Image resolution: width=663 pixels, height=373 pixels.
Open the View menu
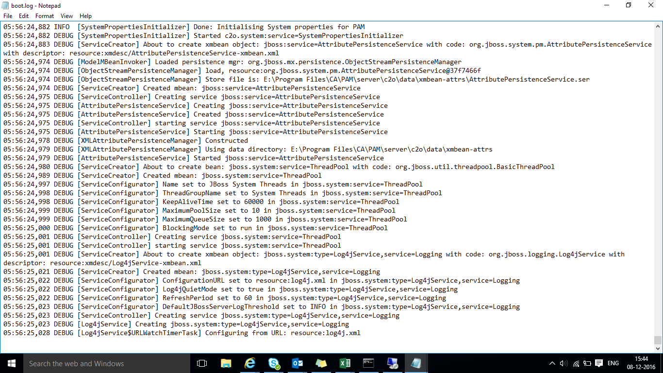(x=66, y=16)
